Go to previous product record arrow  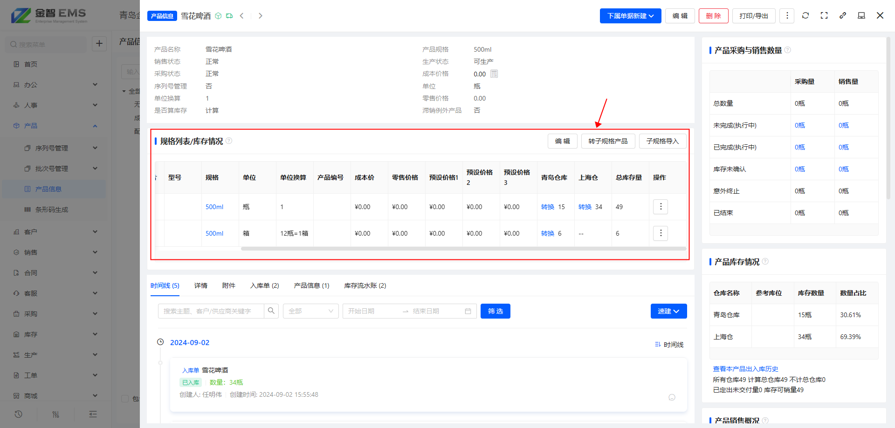[x=241, y=16]
